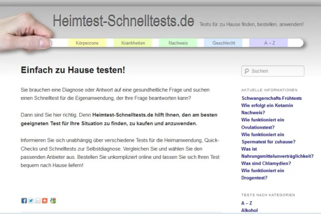Click the heading Einfach zu Hause testen!
Screen dimensions: 321x214
[x=73, y=70]
